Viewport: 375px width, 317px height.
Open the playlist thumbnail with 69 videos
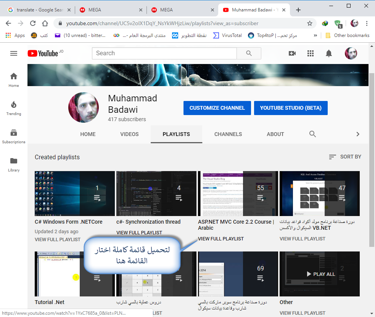coord(238,274)
